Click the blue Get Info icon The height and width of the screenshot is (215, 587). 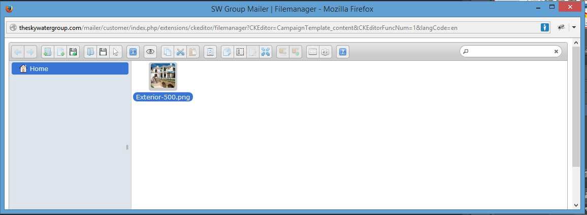pos(133,52)
